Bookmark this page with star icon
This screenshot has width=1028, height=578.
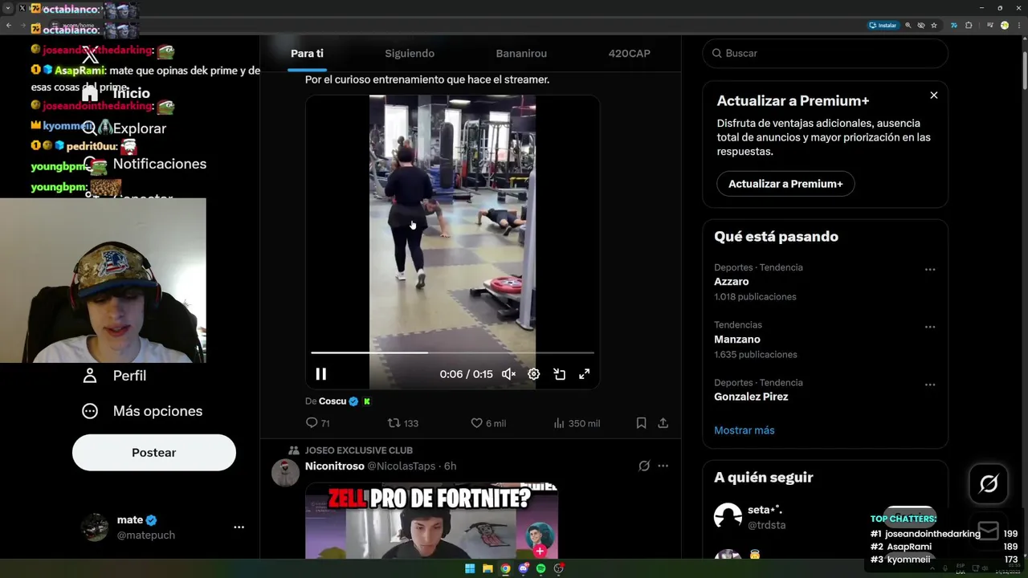[x=934, y=25]
